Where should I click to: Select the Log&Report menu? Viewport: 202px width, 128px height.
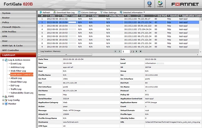(x=18, y=55)
